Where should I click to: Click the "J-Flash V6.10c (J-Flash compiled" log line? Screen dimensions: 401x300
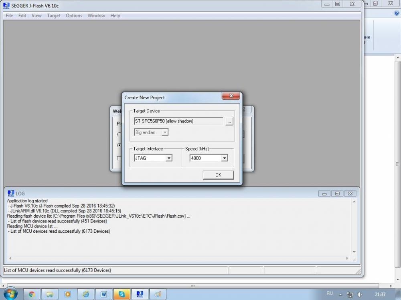click(61, 206)
